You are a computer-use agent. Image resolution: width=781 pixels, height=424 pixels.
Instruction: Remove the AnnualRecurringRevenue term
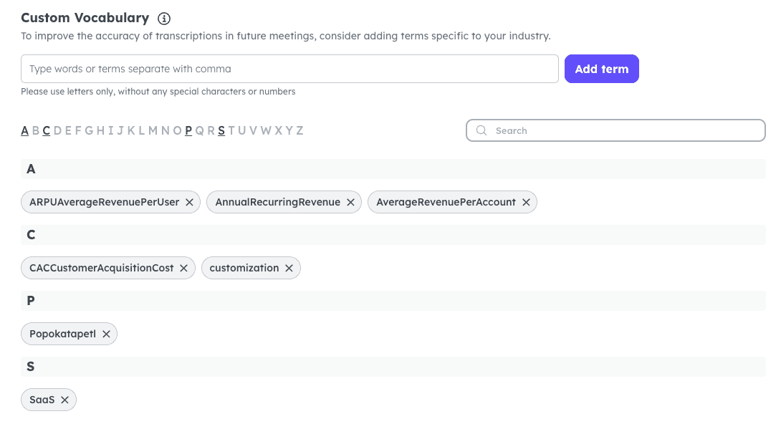pos(350,202)
